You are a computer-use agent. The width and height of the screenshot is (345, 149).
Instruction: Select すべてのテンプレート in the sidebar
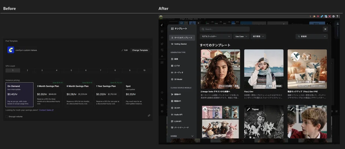pyautogui.click(x=182, y=38)
